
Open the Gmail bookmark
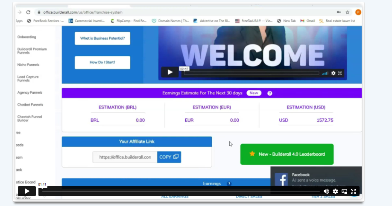307,21
